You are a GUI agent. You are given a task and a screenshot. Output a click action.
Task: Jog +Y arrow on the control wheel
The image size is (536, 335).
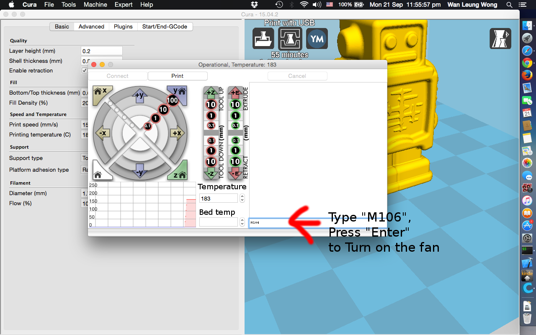click(x=140, y=95)
